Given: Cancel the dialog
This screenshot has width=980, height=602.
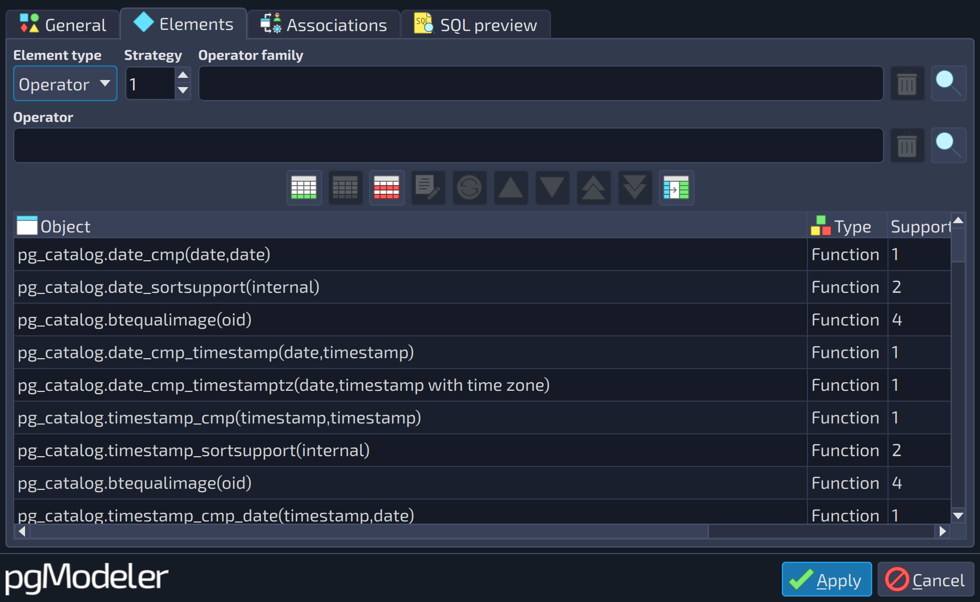Looking at the screenshot, I should click(x=926, y=579).
